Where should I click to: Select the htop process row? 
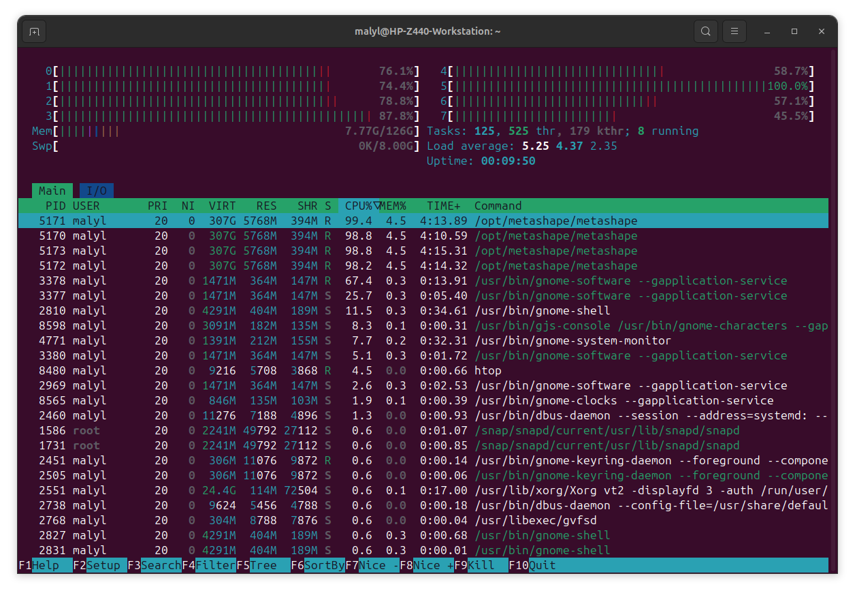click(x=423, y=370)
